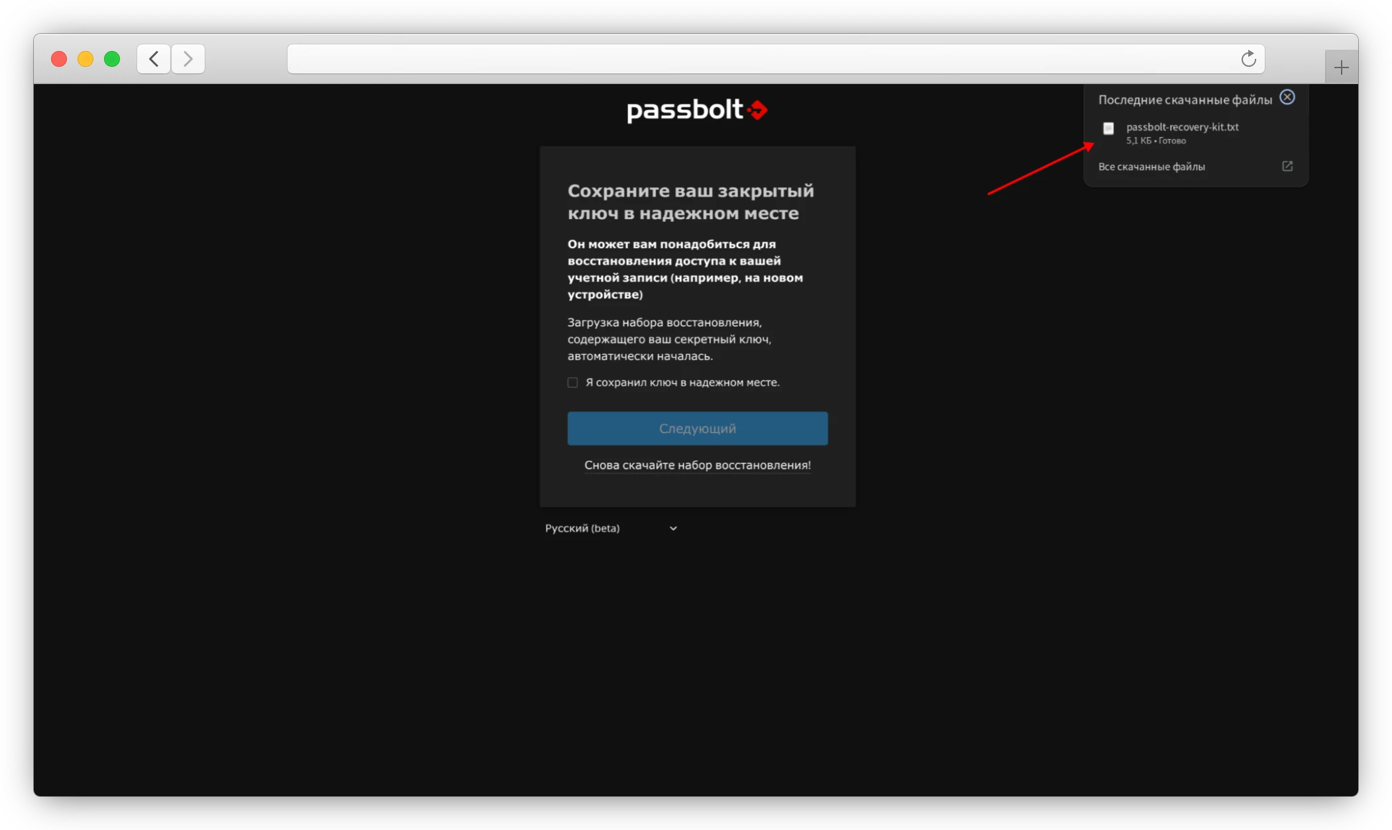Click the browser back arrow button
Viewport: 1392px width, 830px height.
(154, 59)
